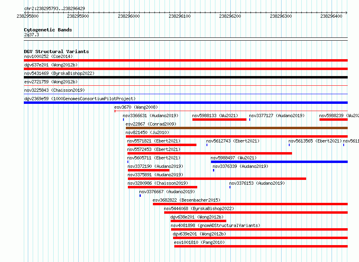
Task: Click the blue nsv3377127 marker
Action: point(250,120)
